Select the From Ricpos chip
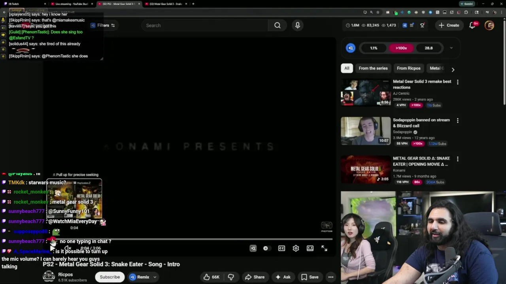Screen dimensions: 506x284 tap(409, 68)
